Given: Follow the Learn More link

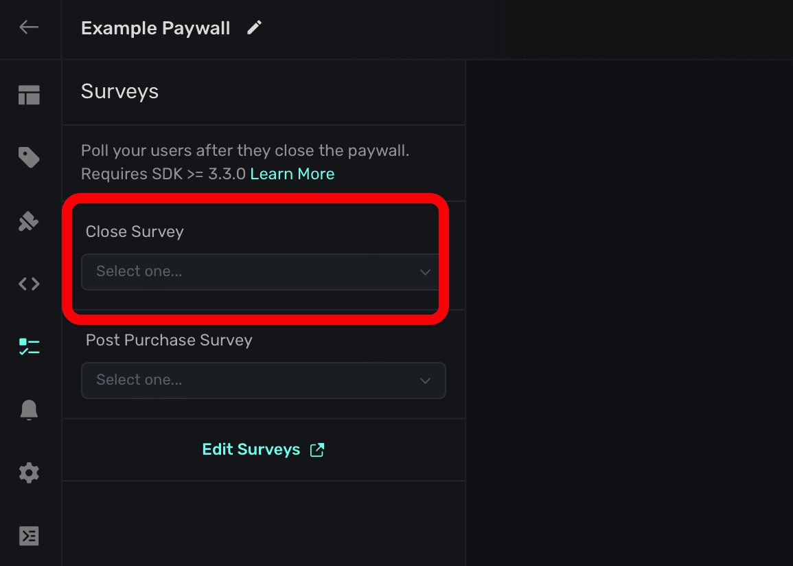Looking at the screenshot, I should click(x=292, y=174).
